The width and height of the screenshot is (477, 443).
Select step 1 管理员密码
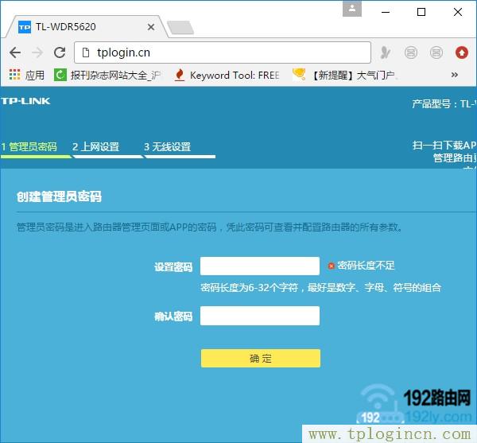pos(29,147)
